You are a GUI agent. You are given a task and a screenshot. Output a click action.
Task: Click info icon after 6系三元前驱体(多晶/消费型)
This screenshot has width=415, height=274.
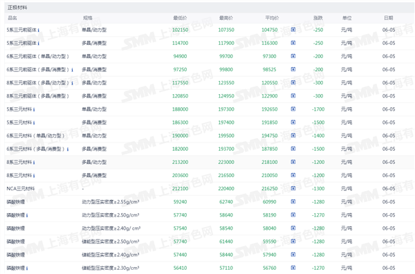[72, 70]
